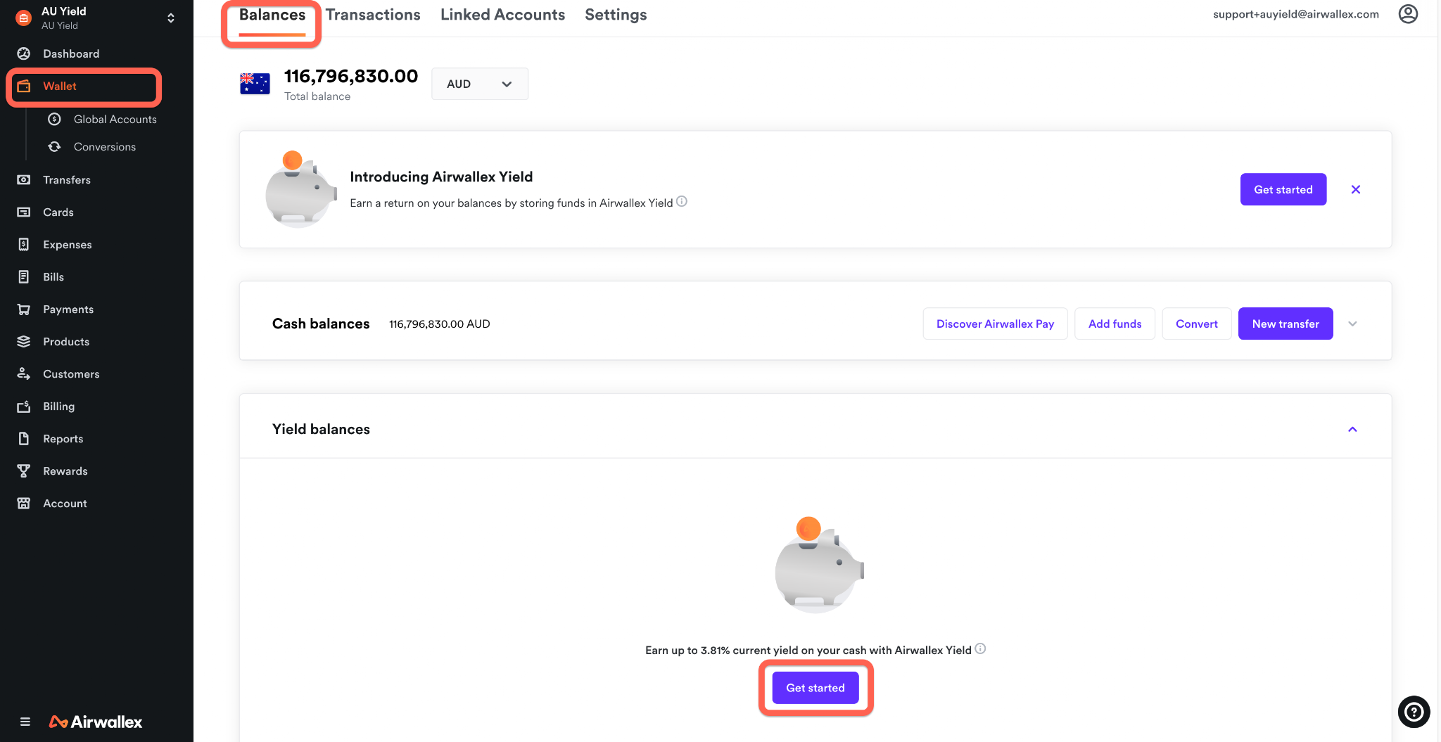The width and height of the screenshot is (1441, 742).
Task: Click the Conversions arrows icon
Action: [x=54, y=146]
